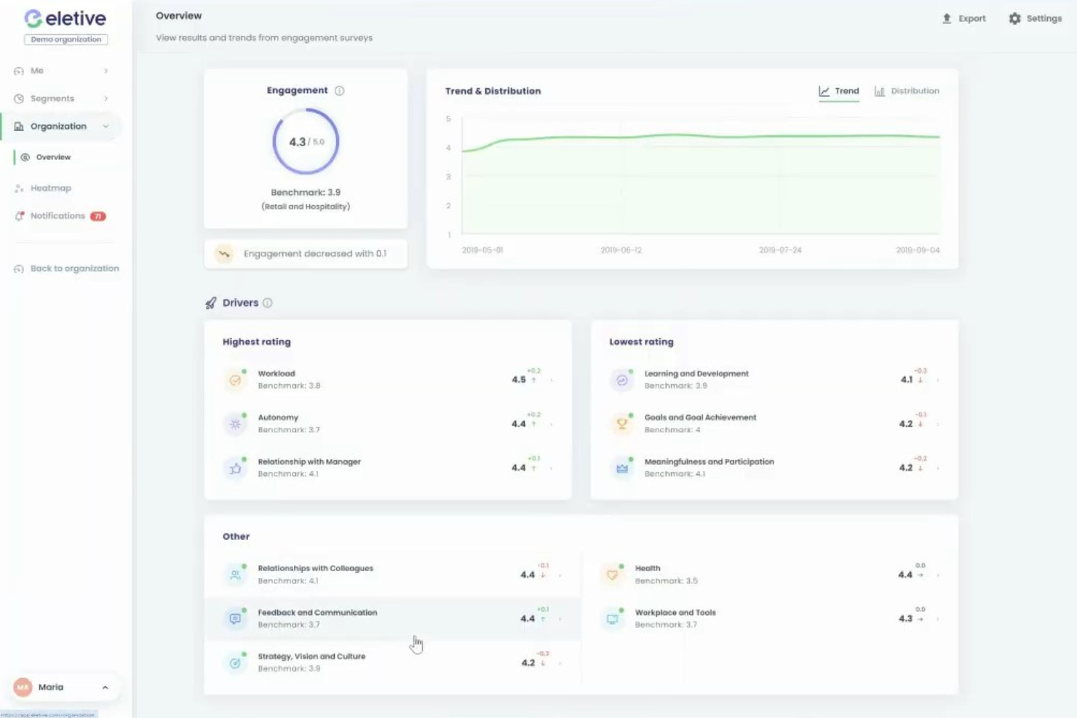
Task: Click the Engagement decreased with 0.1 message
Action: 306,254
